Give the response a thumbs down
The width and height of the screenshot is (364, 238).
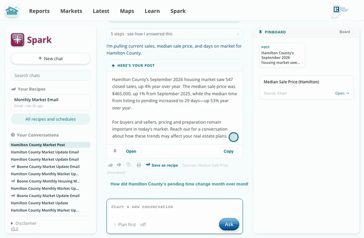click(x=119, y=165)
